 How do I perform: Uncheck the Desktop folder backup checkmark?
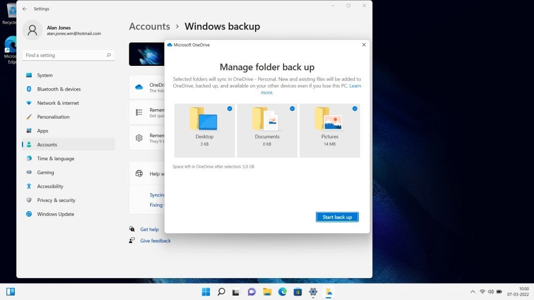click(x=230, y=109)
